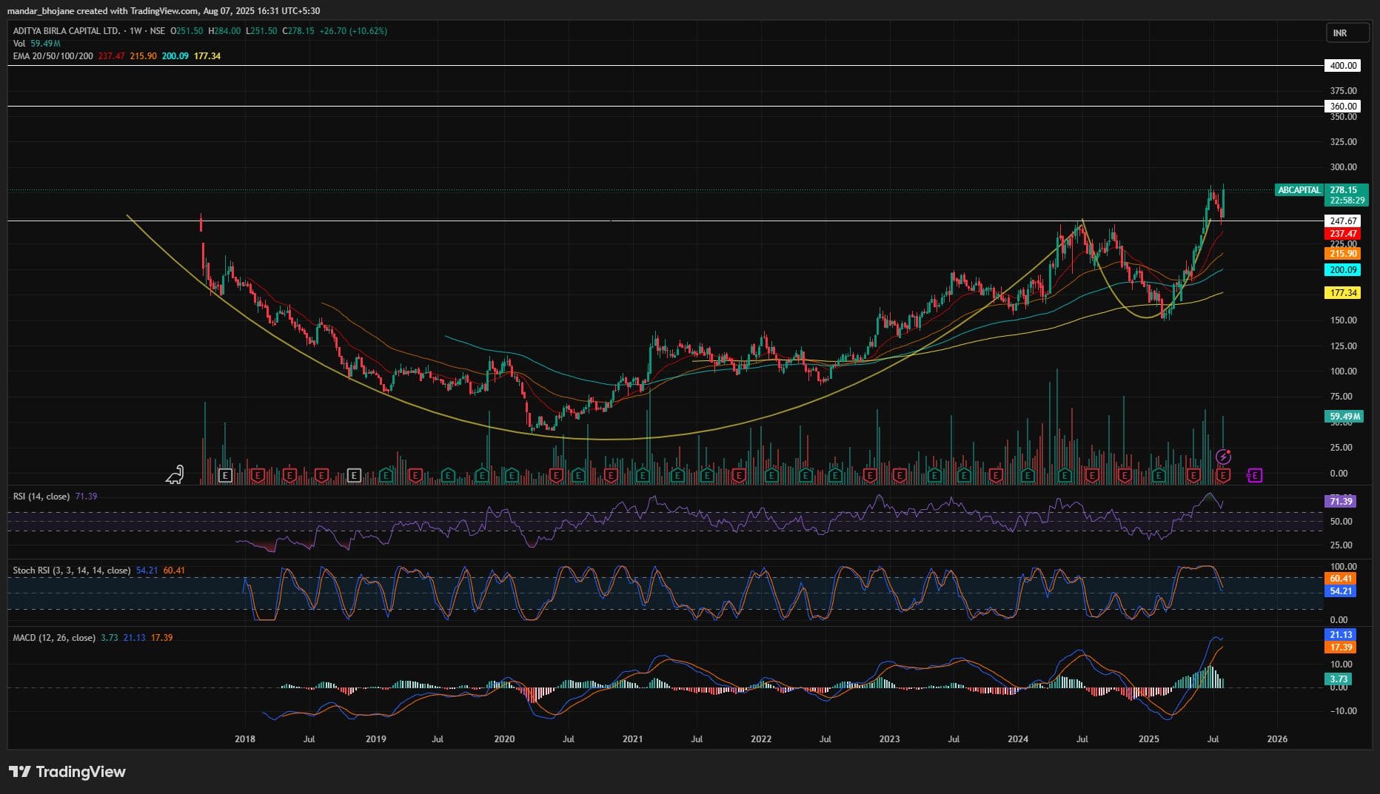Click the yellow 177.34 EMA price label
This screenshot has height=794, width=1380.
coord(1343,293)
